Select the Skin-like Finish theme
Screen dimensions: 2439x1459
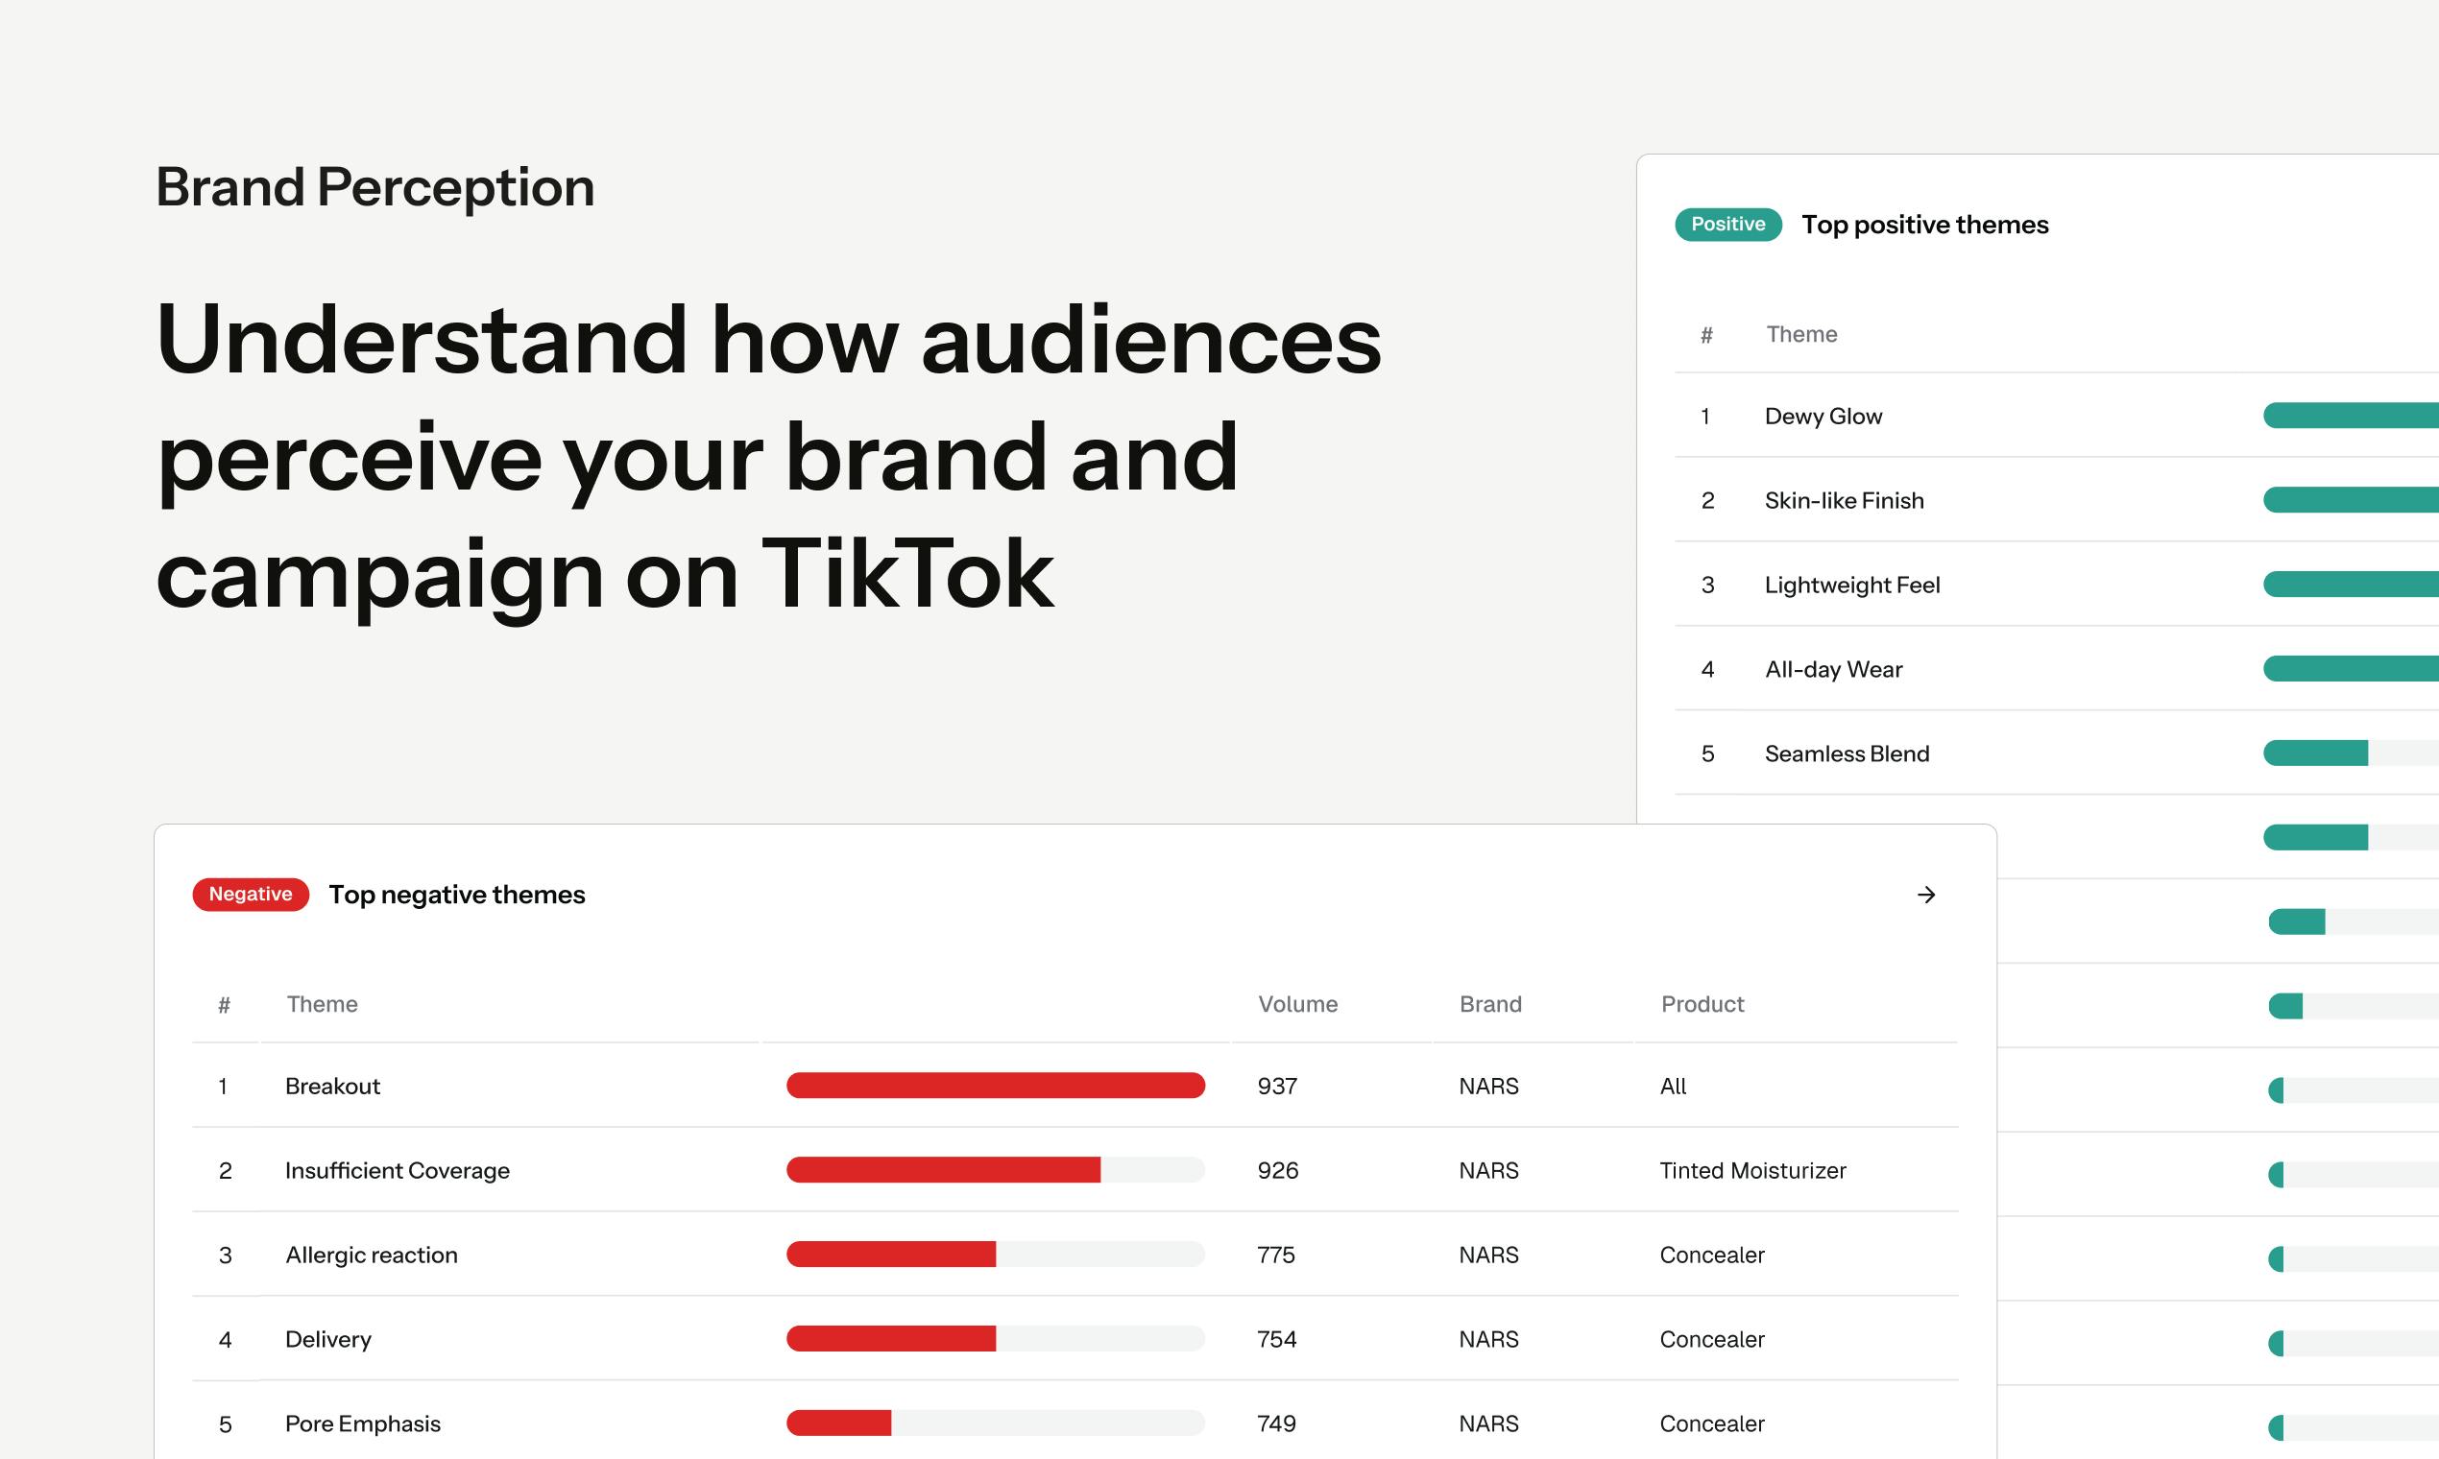coord(1844,500)
